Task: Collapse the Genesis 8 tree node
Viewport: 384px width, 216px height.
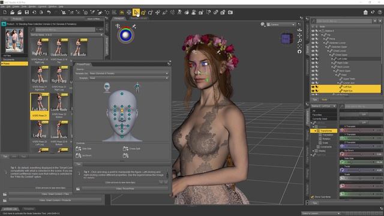Action: click(320, 31)
